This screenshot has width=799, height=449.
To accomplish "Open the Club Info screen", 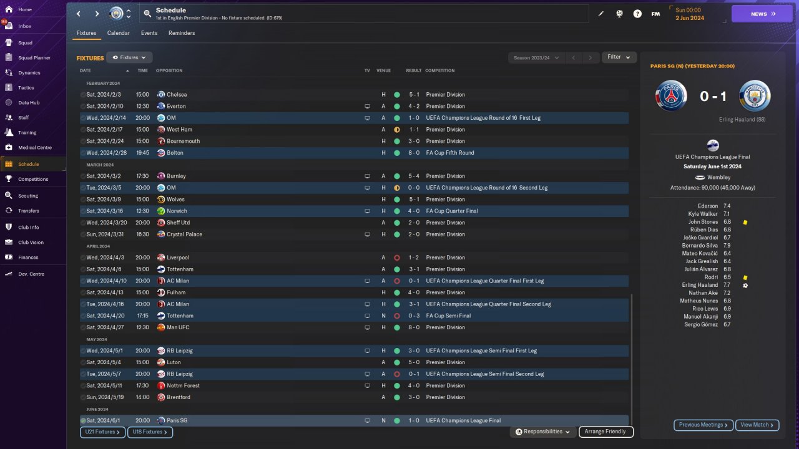I will click(33, 228).
